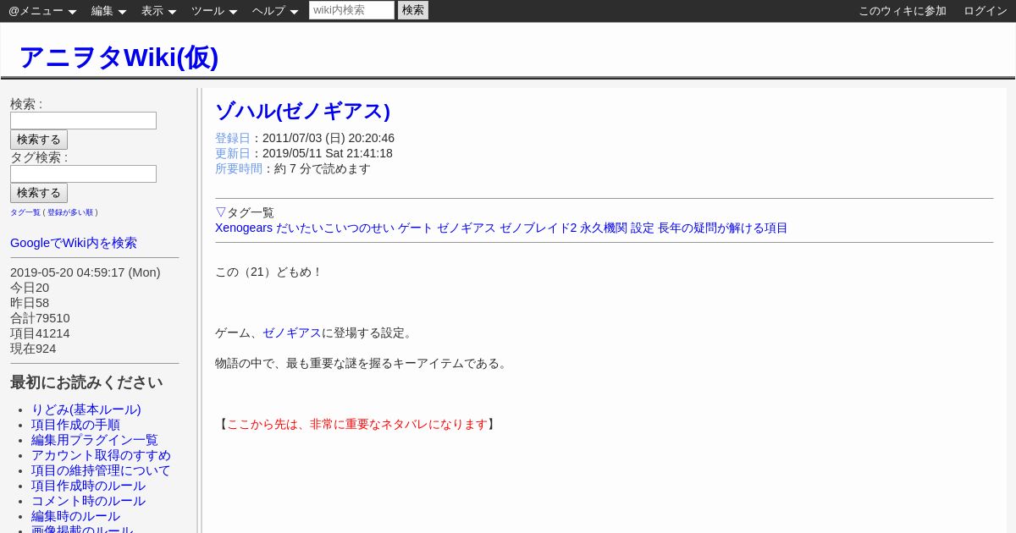Open このウィキに参加 link
The image size is (1016, 533).
click(x=903, y=11)
